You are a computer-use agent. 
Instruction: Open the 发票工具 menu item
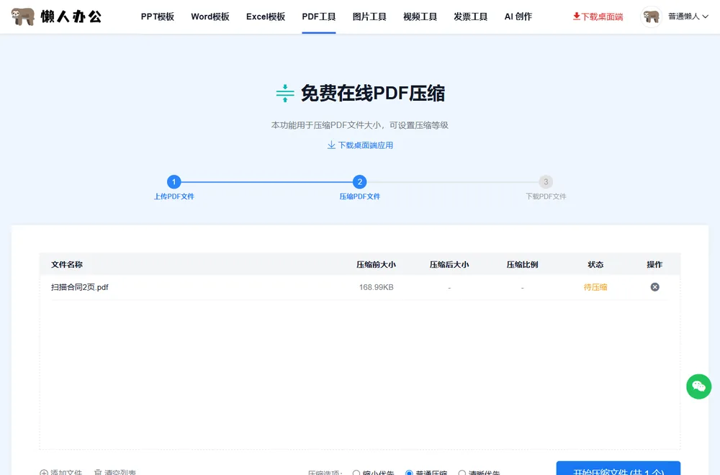point(470,17)
